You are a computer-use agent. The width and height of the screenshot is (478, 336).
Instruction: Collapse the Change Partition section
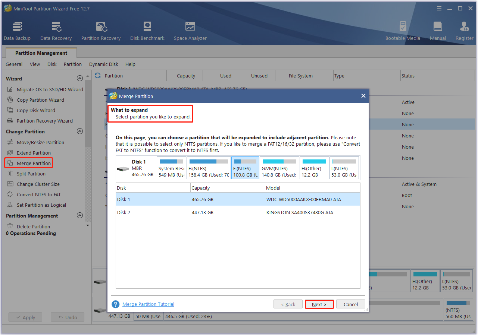click(79, 131)
